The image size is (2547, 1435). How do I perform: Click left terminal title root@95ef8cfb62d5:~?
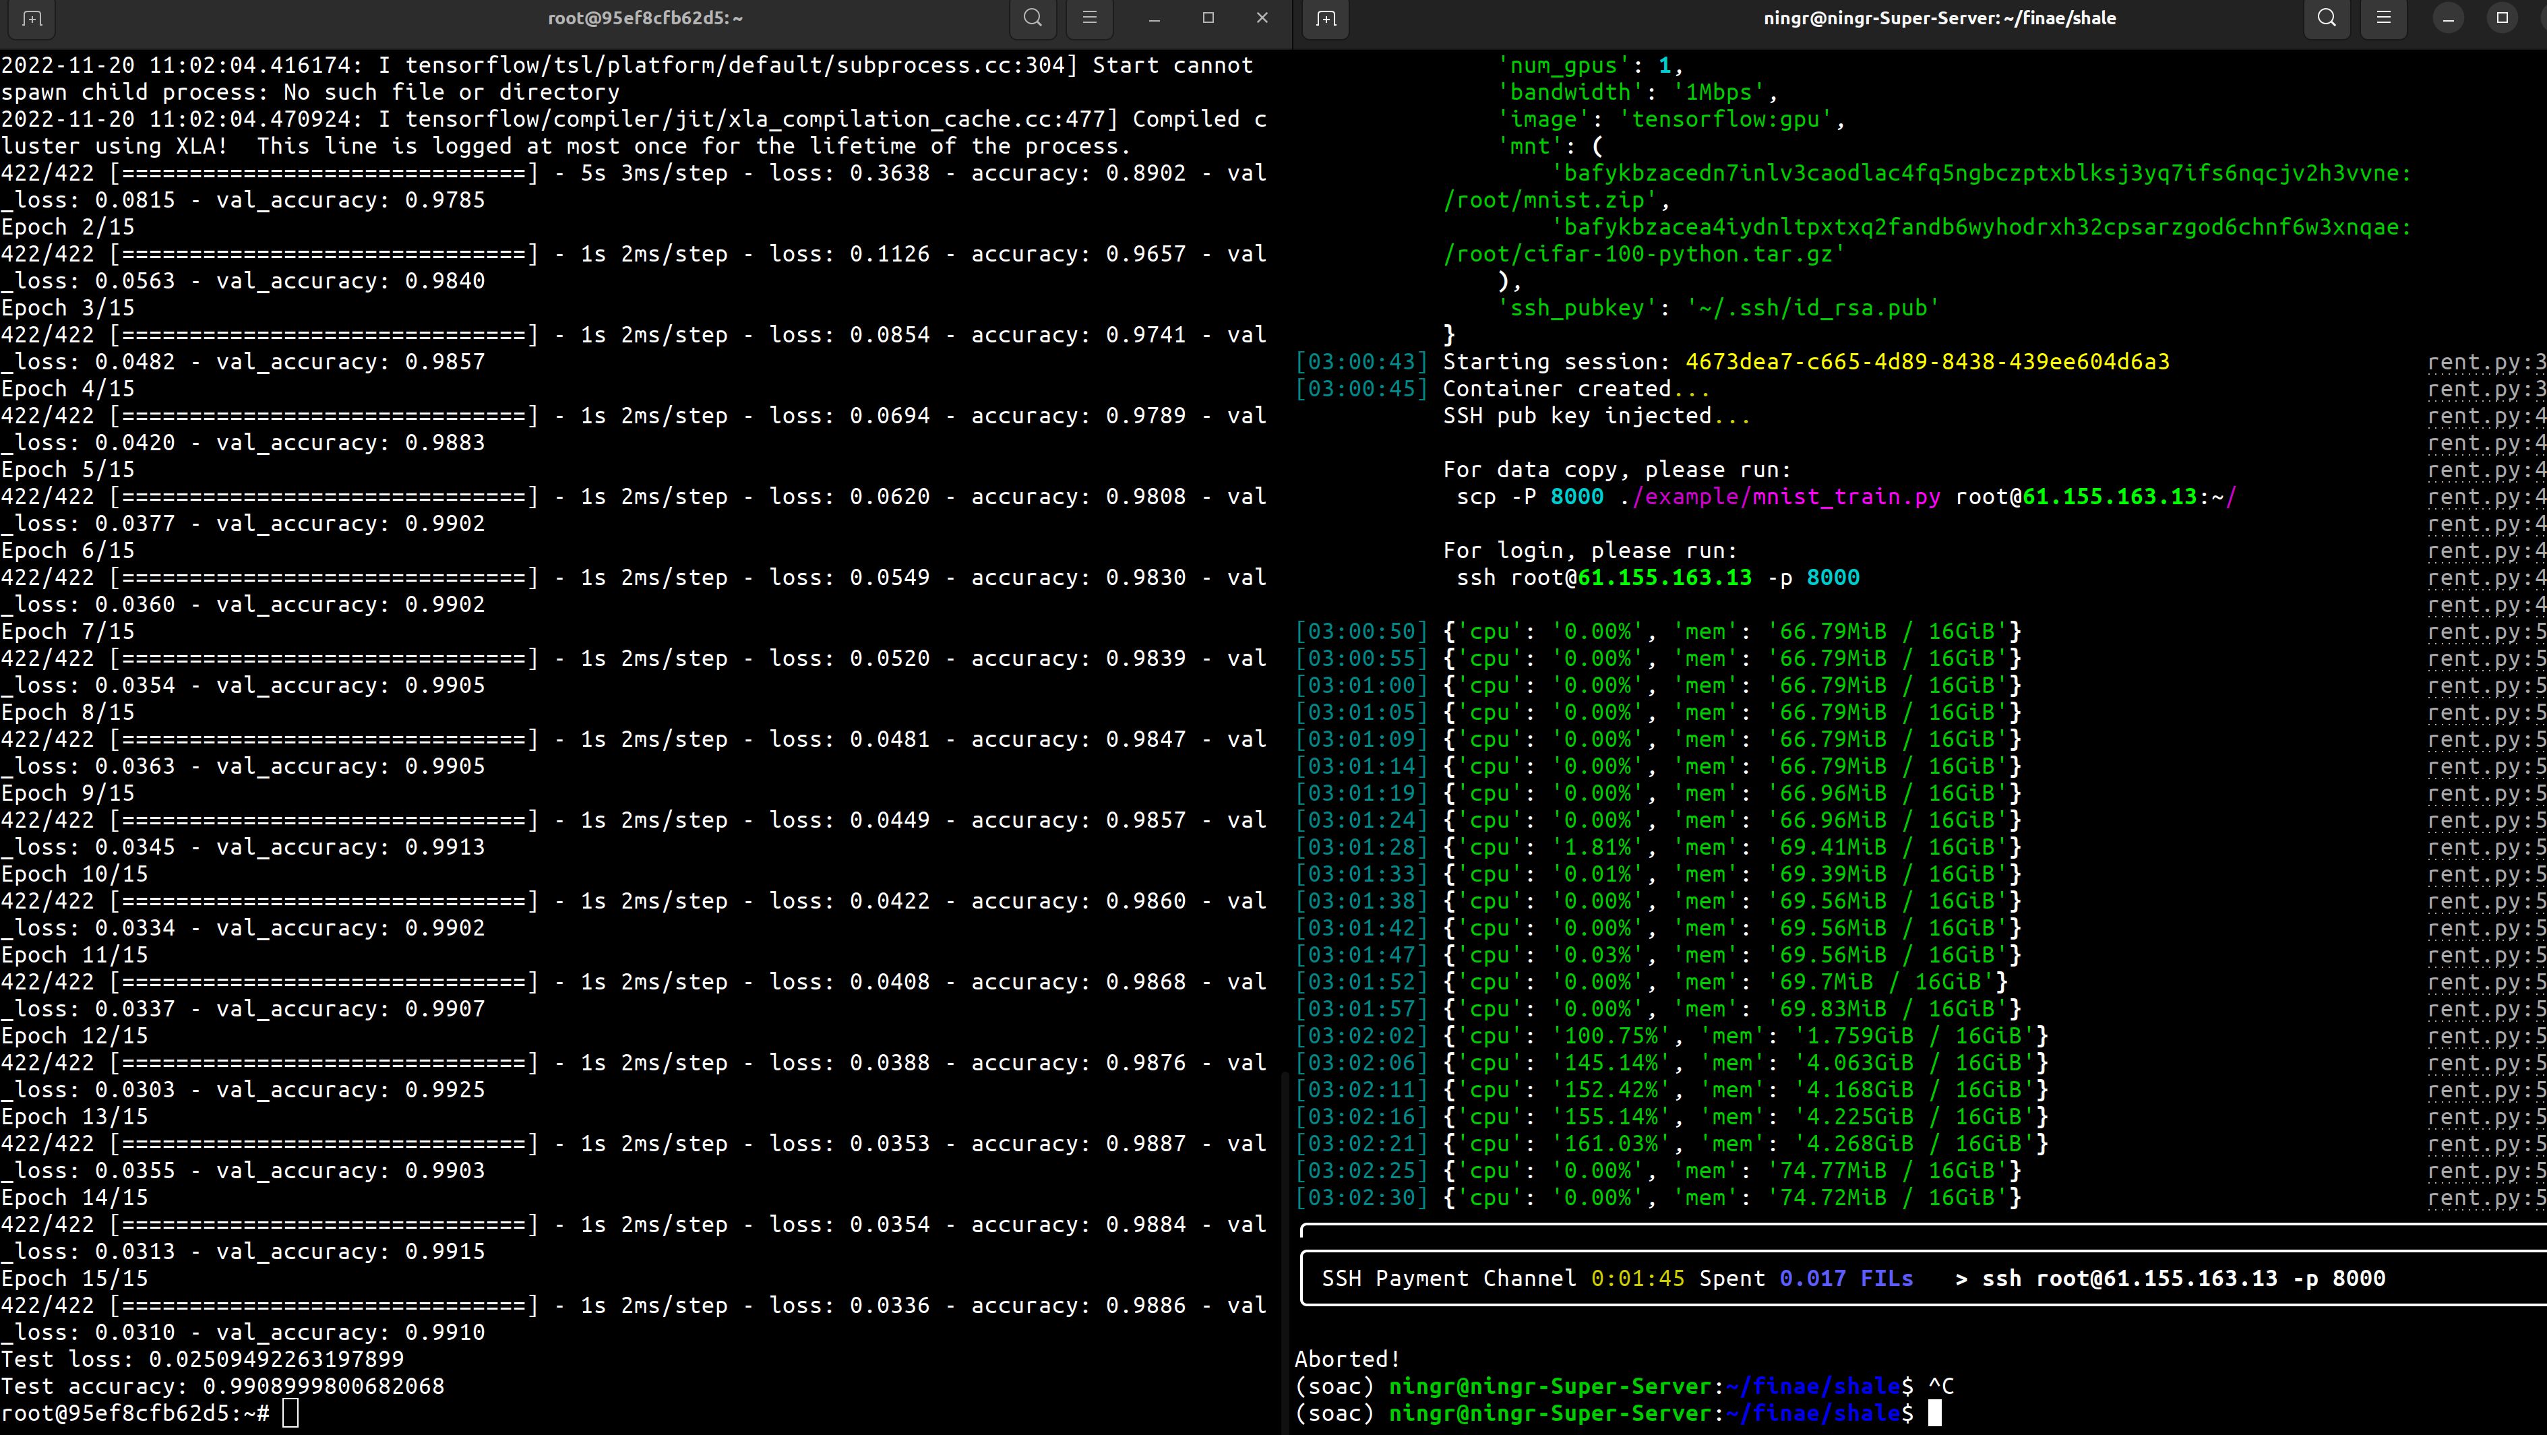pos(646,18)
